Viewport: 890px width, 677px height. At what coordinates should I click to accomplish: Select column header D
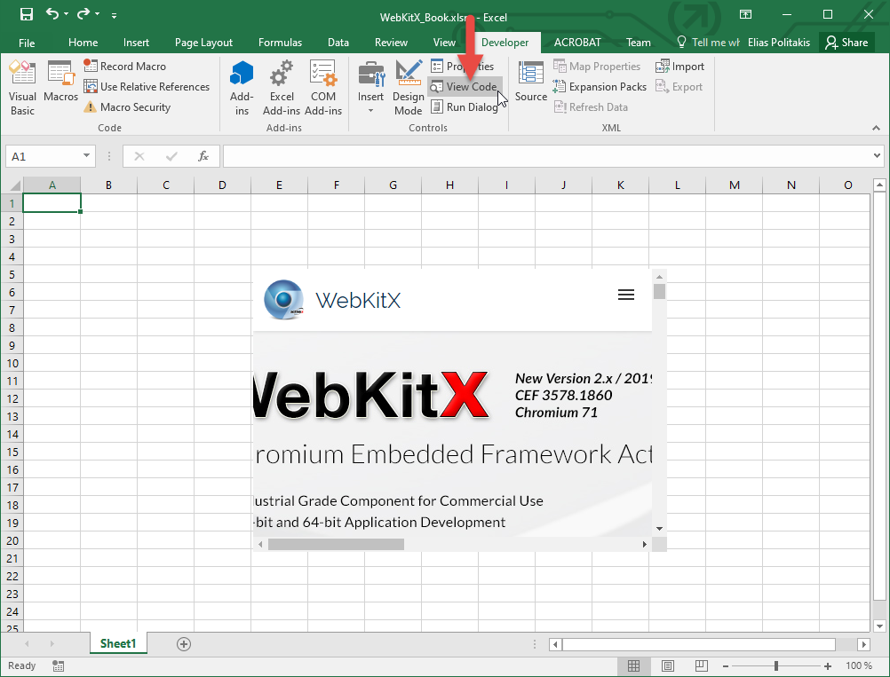222,185
